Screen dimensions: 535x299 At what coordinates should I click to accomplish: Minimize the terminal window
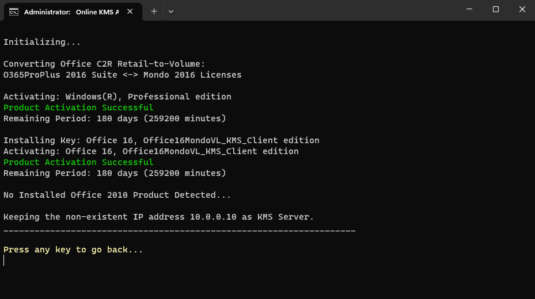[469, 9]
